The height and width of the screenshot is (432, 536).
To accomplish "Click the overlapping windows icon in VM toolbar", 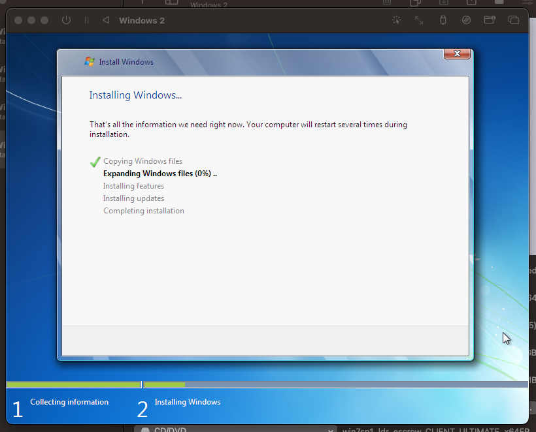I will [513, 20].
